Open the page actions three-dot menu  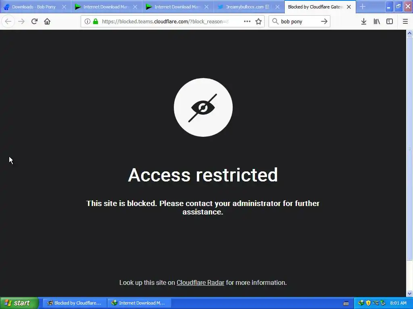pos(247,22)
